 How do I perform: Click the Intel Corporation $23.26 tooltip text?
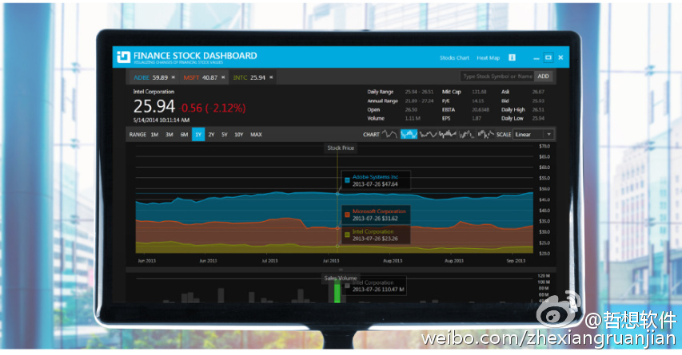coord(375,235)
